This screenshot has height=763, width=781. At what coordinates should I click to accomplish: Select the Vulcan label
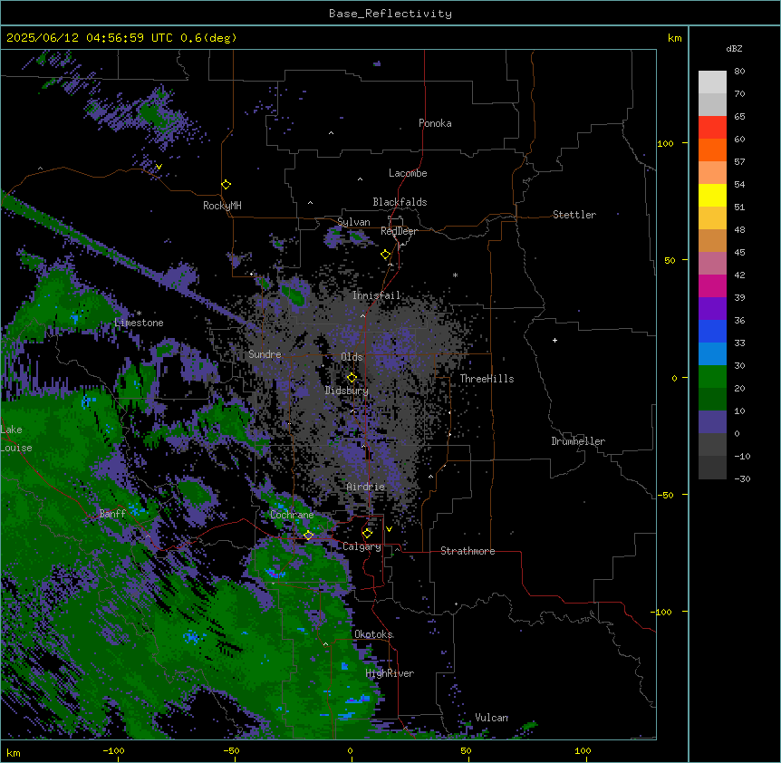(x=492, y=718)
